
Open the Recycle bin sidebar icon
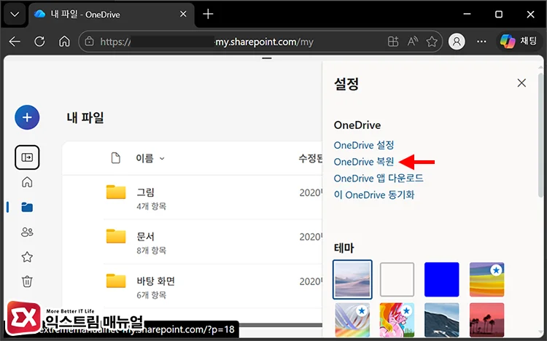27,281
